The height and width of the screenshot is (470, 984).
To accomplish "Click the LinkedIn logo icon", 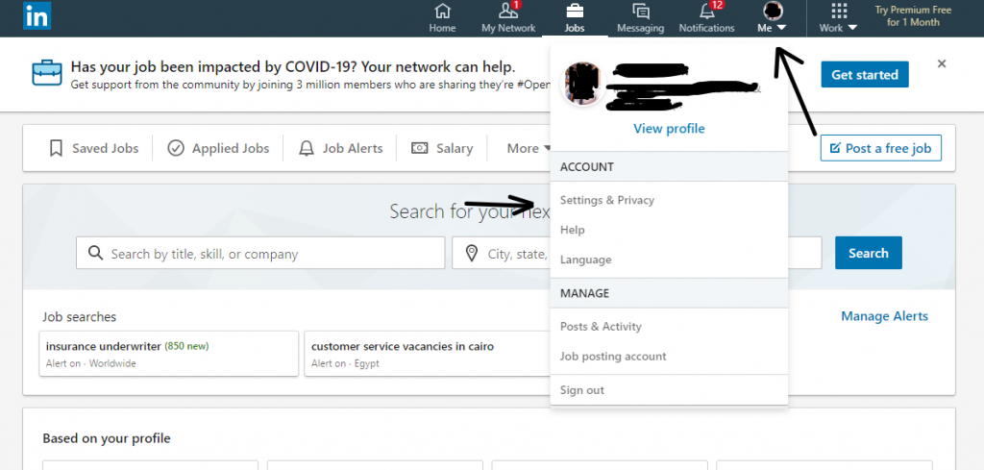I will (x=37, y=16).
